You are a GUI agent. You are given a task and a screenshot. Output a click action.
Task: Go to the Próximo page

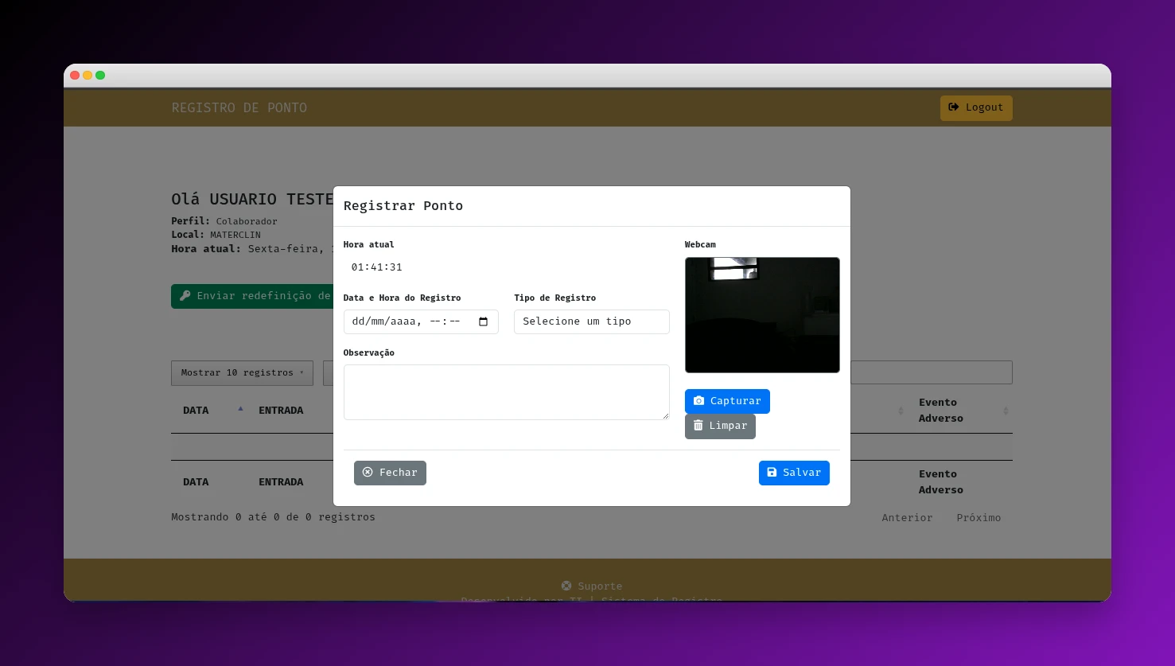tap(979, 518)
